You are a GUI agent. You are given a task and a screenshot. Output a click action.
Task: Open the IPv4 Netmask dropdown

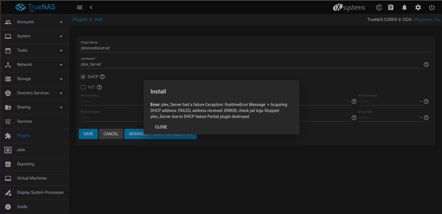coord(391,101)
